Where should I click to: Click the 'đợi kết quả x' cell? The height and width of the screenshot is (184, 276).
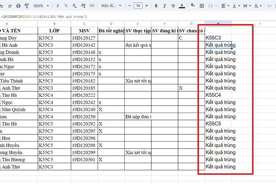(x=138, y=45)
